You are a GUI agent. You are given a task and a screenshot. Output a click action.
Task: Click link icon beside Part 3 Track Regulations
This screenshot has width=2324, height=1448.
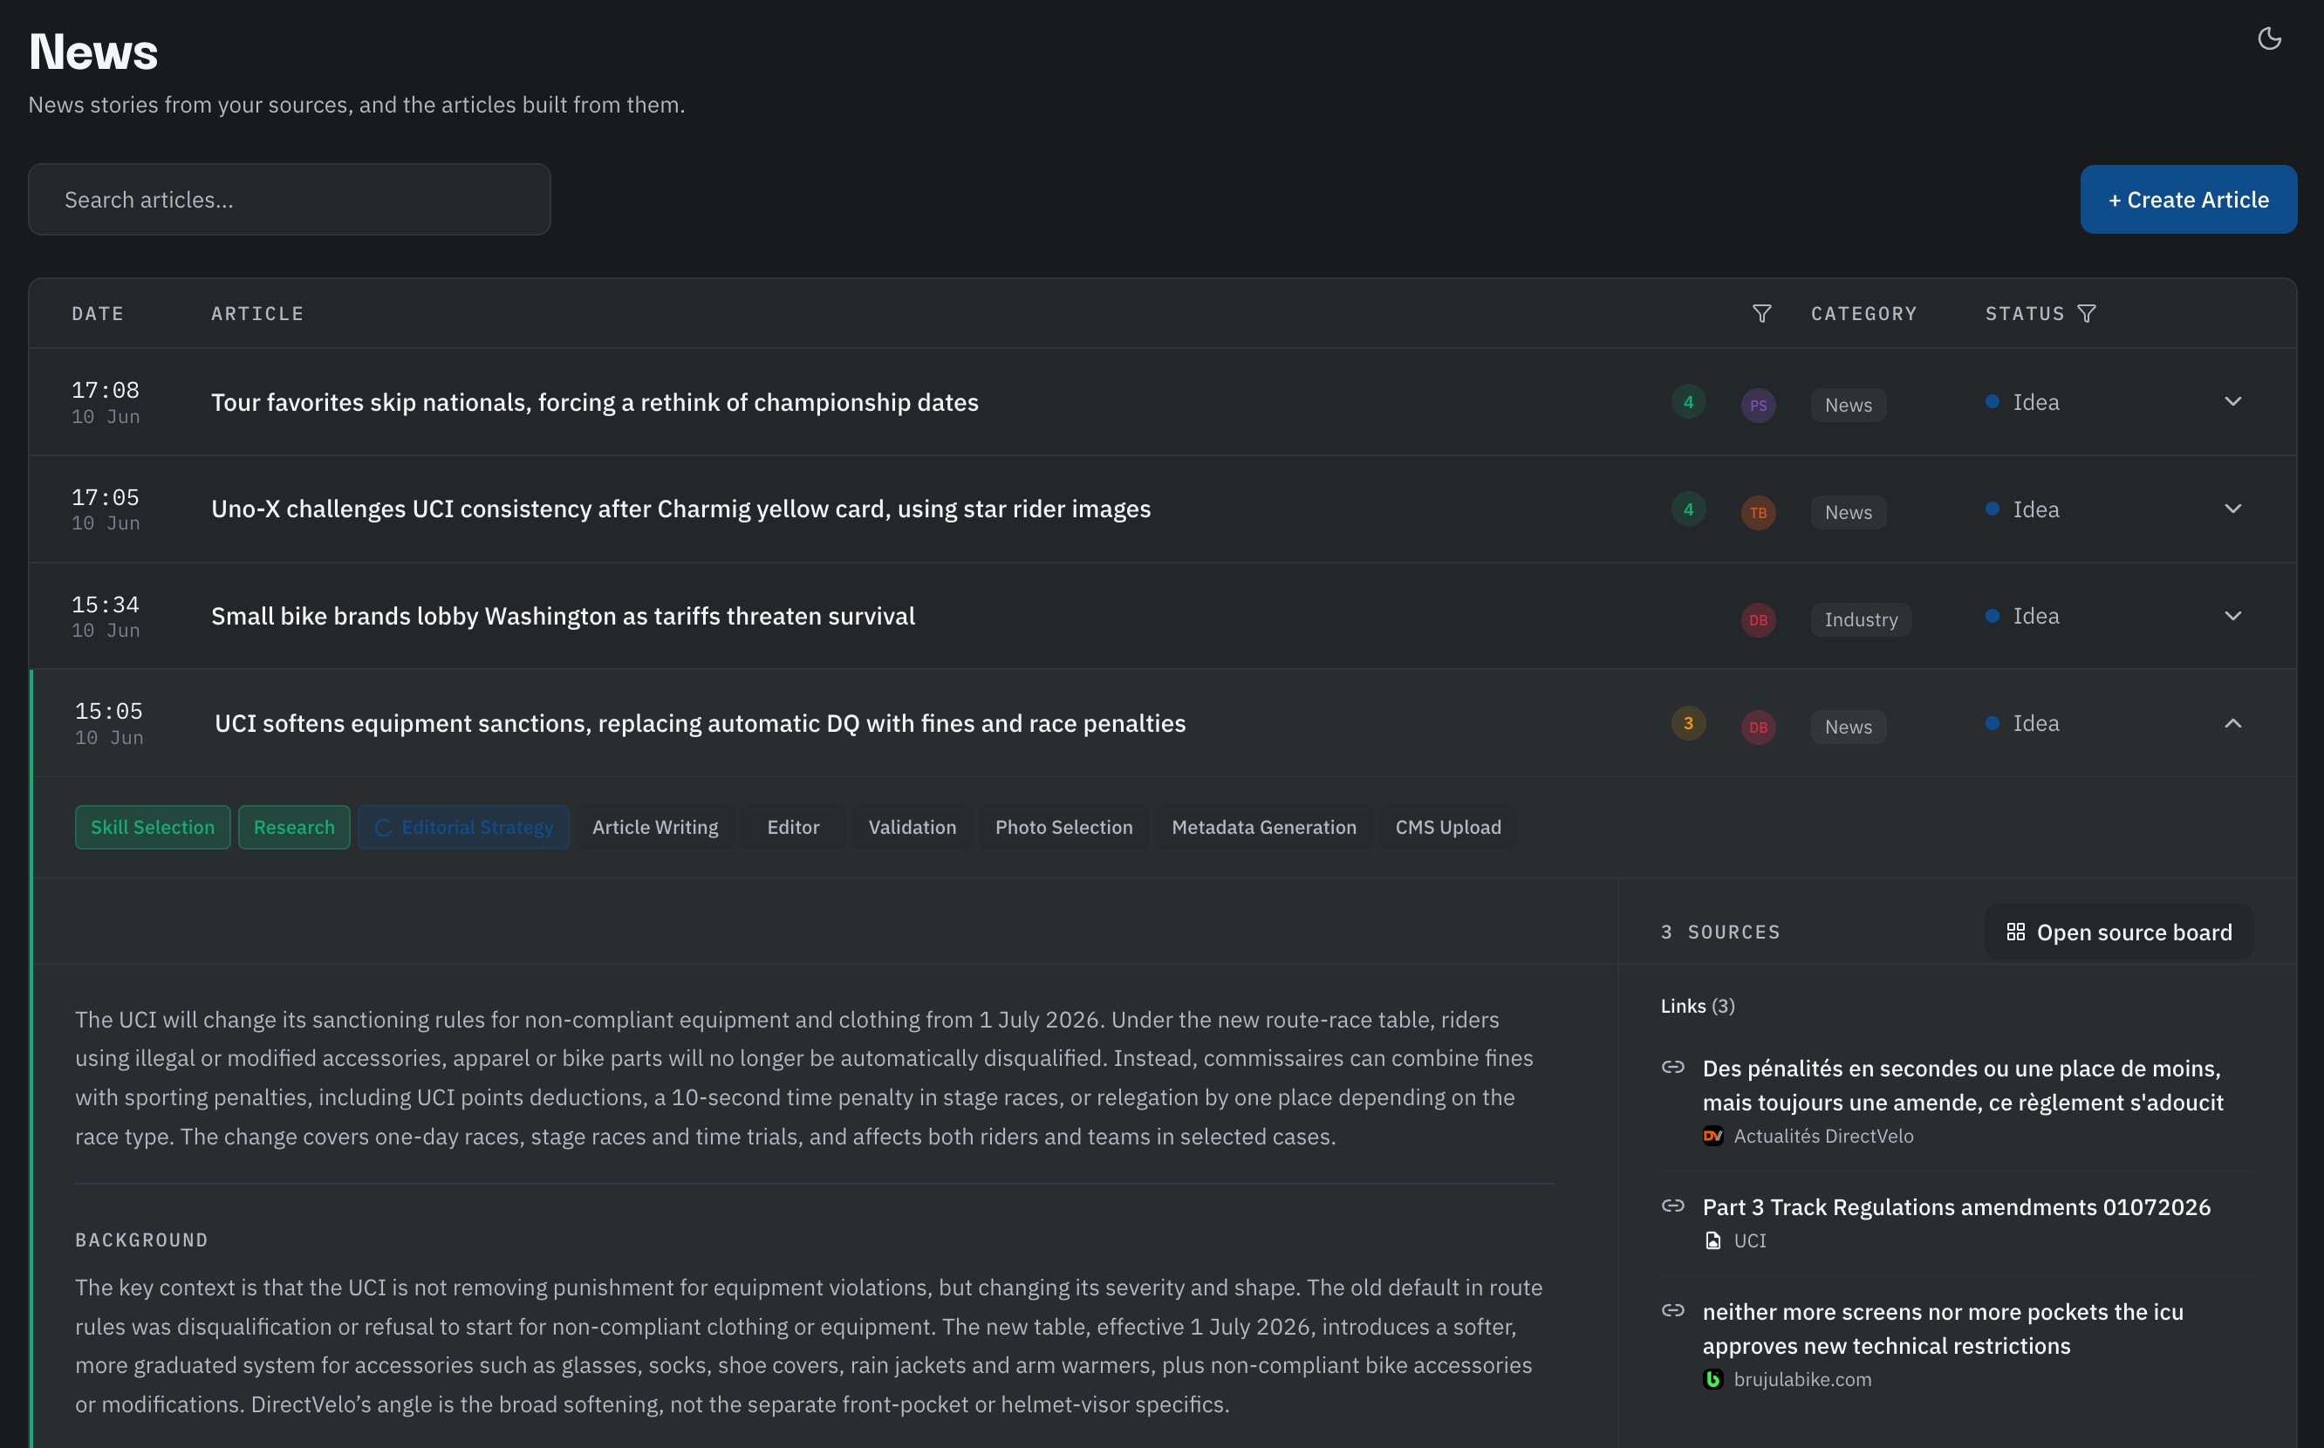click(1673, 1206)
